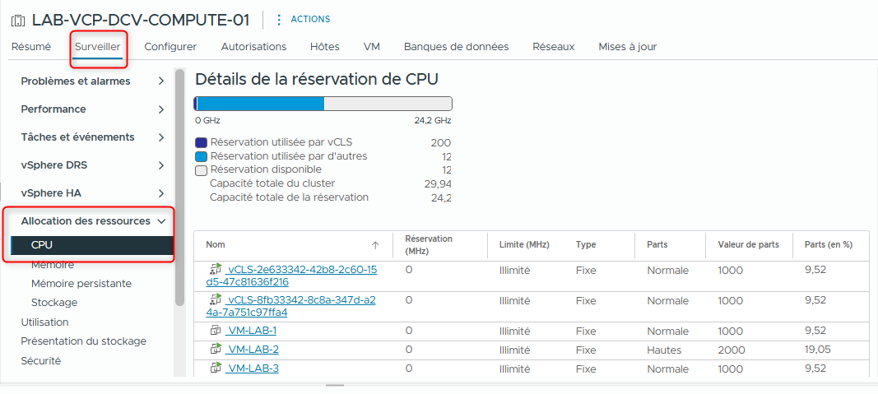Open Sécurité in the sidebar
The image size is (878, 394).
(x=41, y=361)
